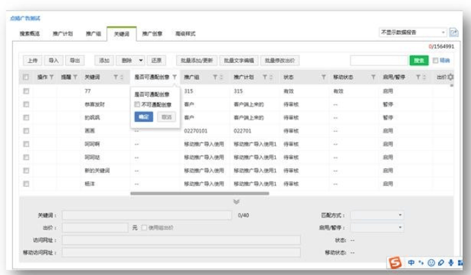The image size is (471, 275).
Task: Click the 导出 button
Action: 75,60
